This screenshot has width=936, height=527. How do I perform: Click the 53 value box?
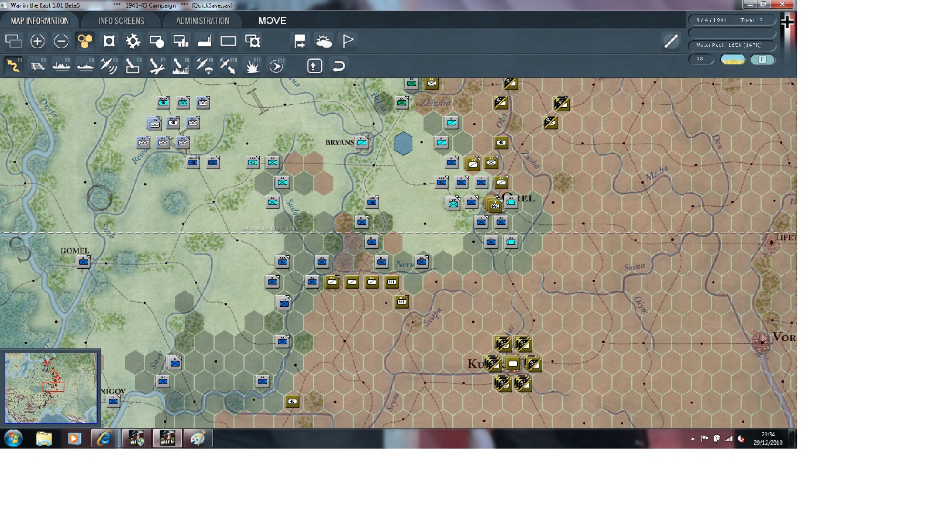point(701,59)
